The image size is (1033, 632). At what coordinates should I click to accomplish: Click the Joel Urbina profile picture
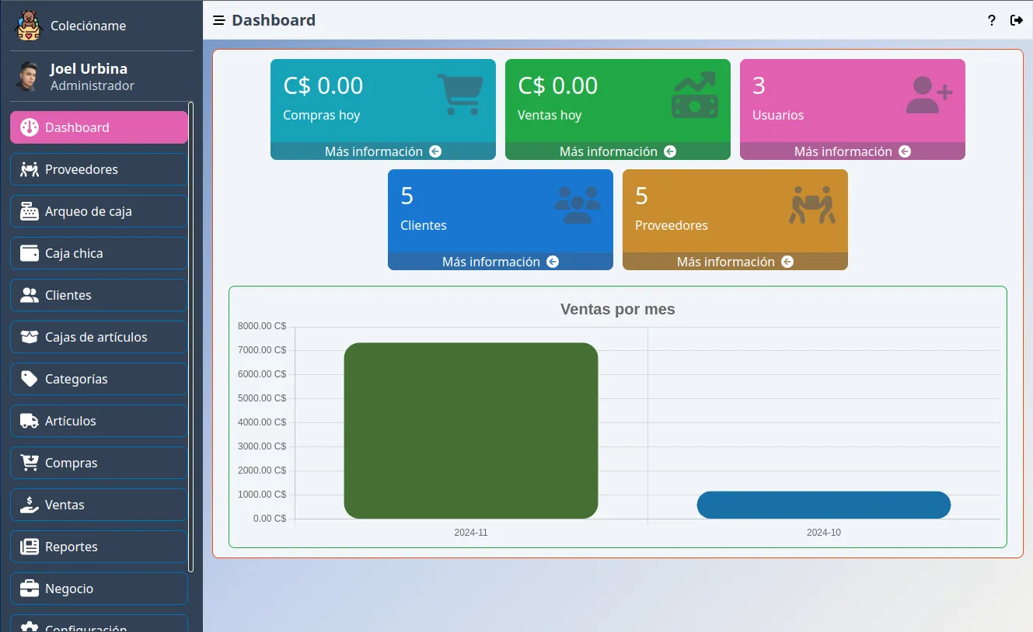point(28,76)
